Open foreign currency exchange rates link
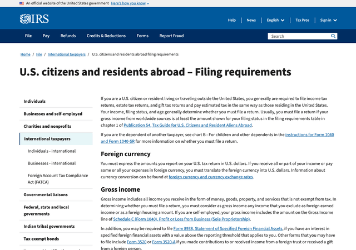Screen dimensions: 356x250 pos(211,177)
